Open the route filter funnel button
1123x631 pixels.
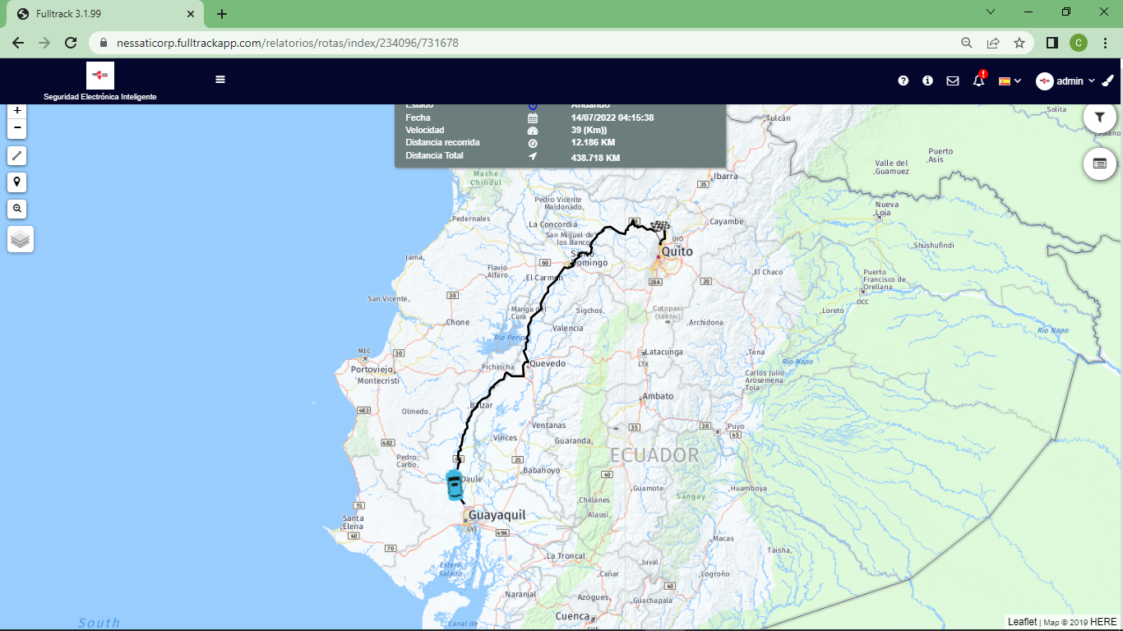pos(1099,117)
